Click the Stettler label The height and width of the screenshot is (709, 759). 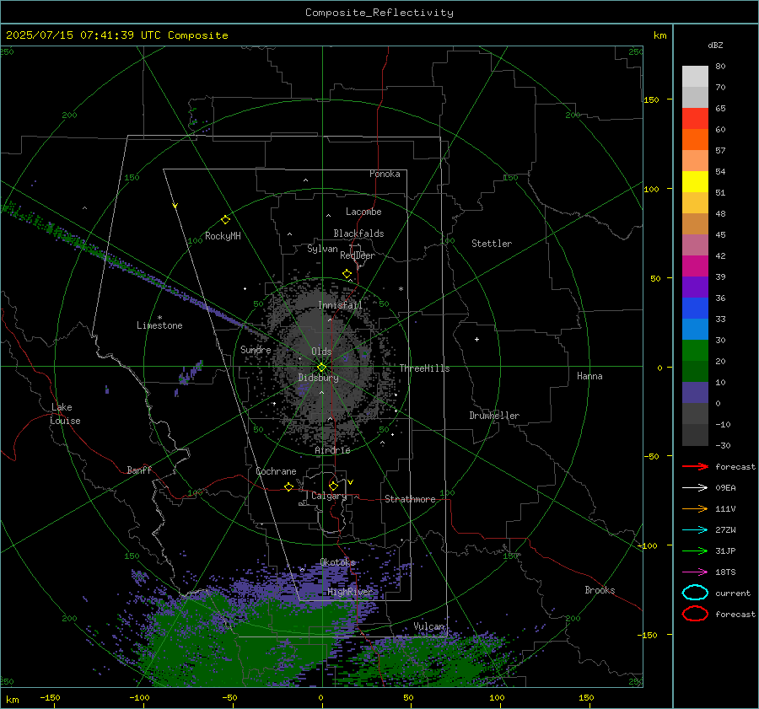pos(492,244)
